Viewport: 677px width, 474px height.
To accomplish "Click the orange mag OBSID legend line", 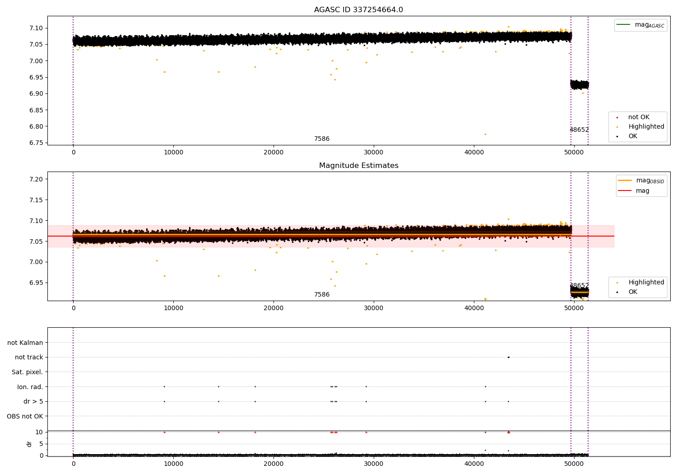I will point(625,181).
